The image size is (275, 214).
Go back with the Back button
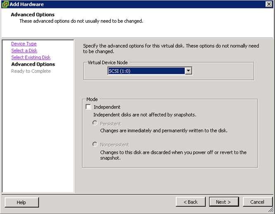(x=190, y=202)
